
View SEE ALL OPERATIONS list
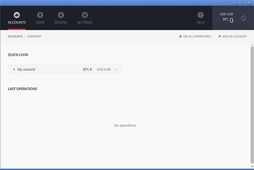[195, 36]
